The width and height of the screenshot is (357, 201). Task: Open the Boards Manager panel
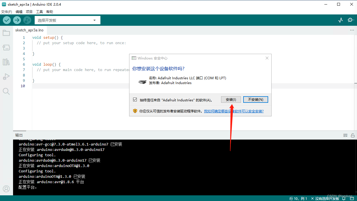click(6, 47)
